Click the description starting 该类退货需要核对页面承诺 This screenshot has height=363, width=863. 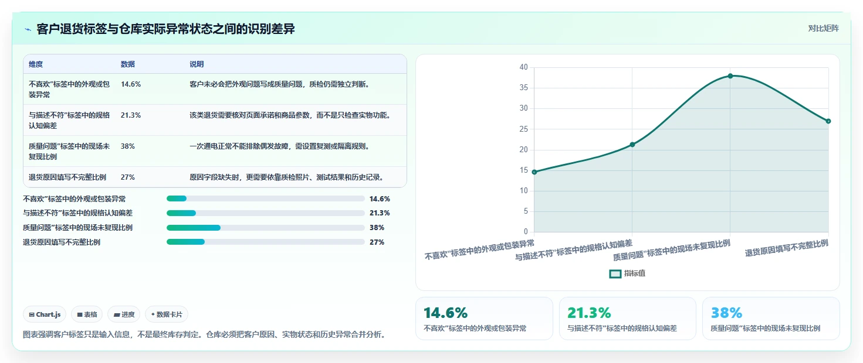(x=290, y=115)
